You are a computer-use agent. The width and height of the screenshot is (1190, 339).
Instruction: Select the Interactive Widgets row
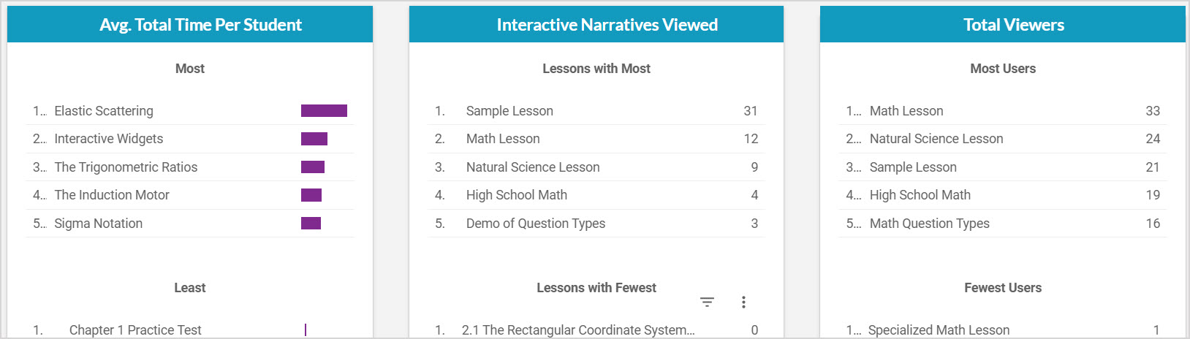(x=109, y=139)
